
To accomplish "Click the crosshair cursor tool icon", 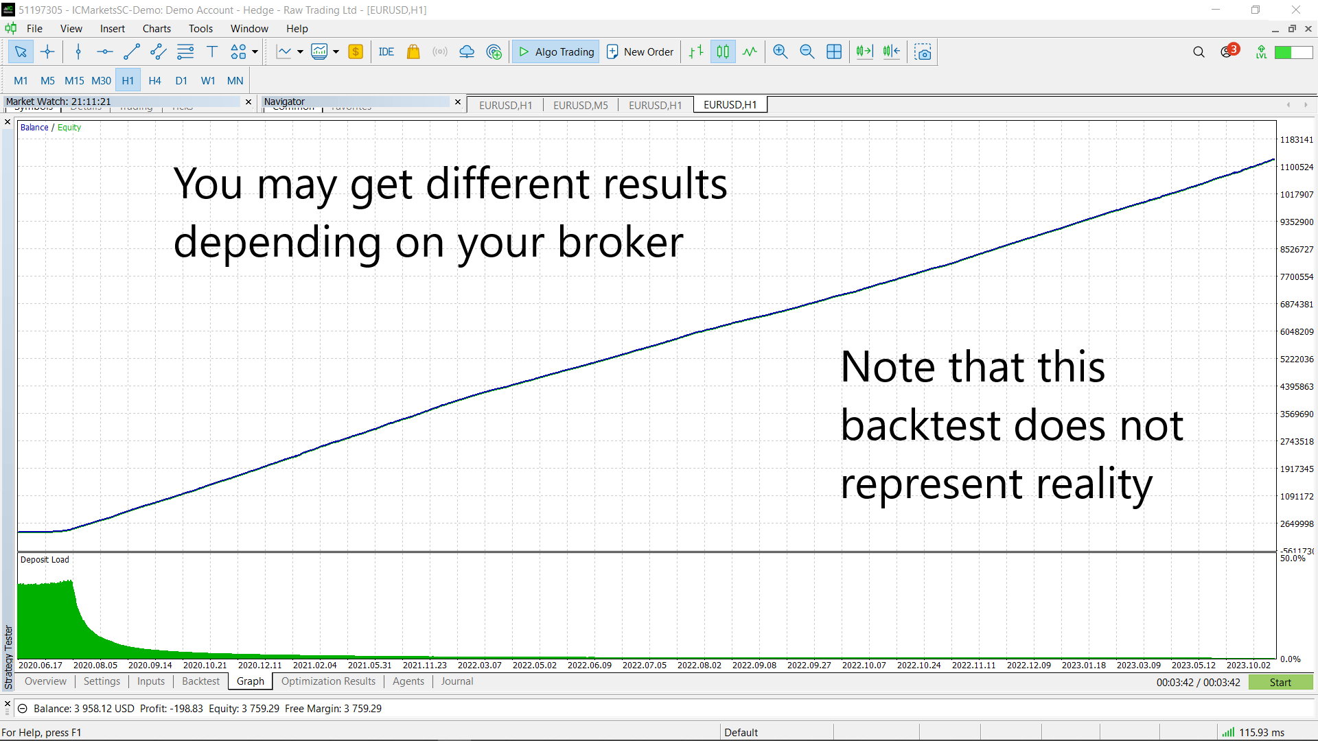I will [47, 51].
